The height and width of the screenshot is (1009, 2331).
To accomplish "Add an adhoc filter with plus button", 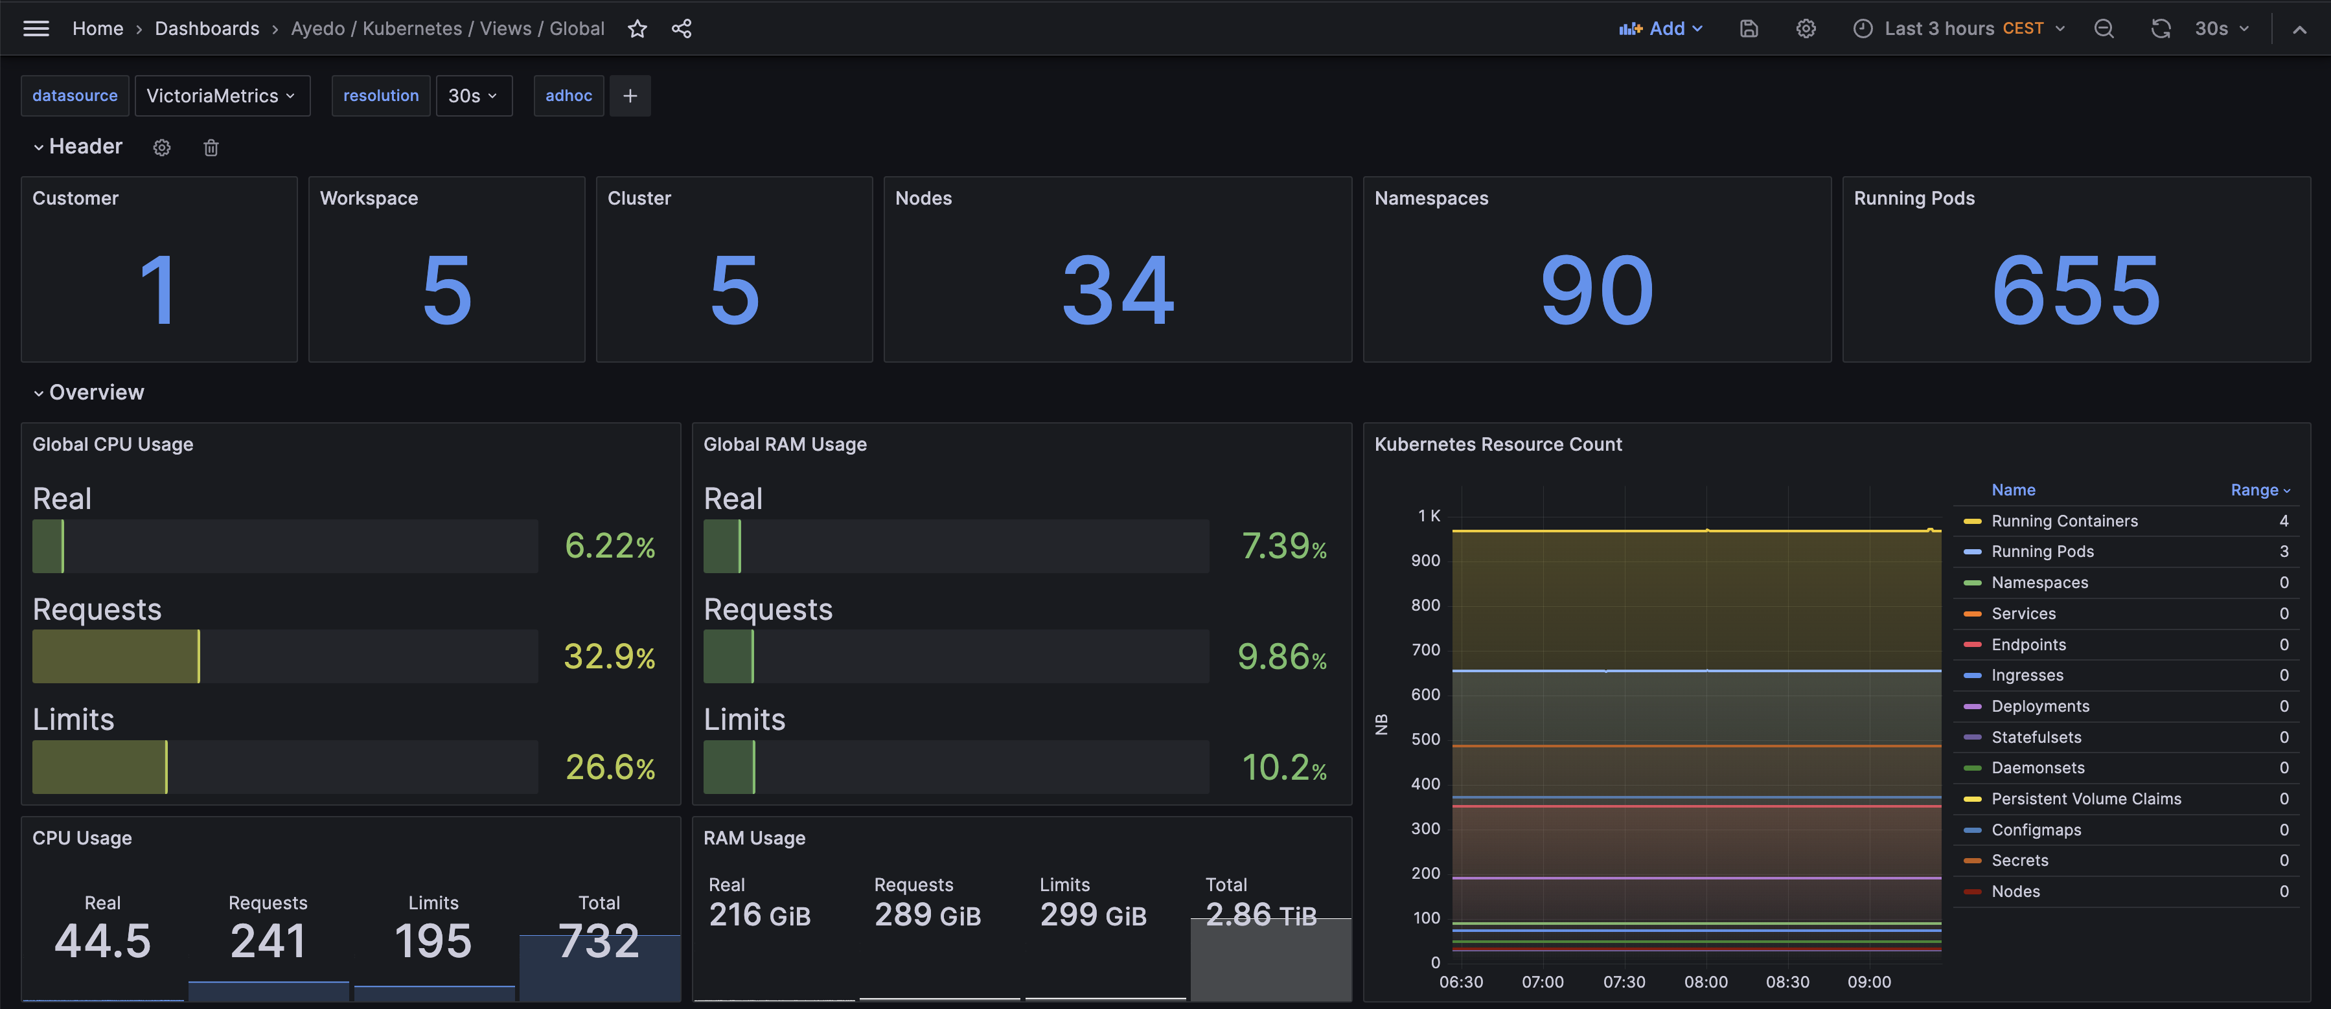I will coord(630,95).
